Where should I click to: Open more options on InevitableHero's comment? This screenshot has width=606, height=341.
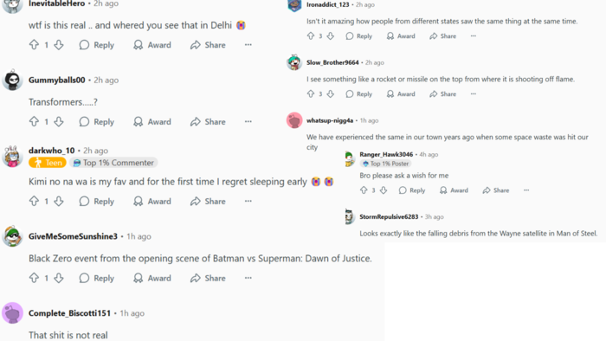click(248, 45)
